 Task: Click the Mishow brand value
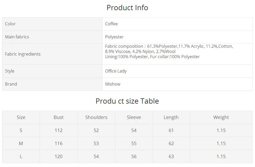(x=113, y=84)
